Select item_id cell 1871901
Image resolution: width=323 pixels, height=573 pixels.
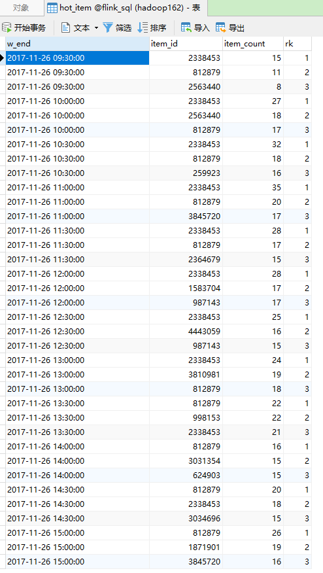click(186, 547)
